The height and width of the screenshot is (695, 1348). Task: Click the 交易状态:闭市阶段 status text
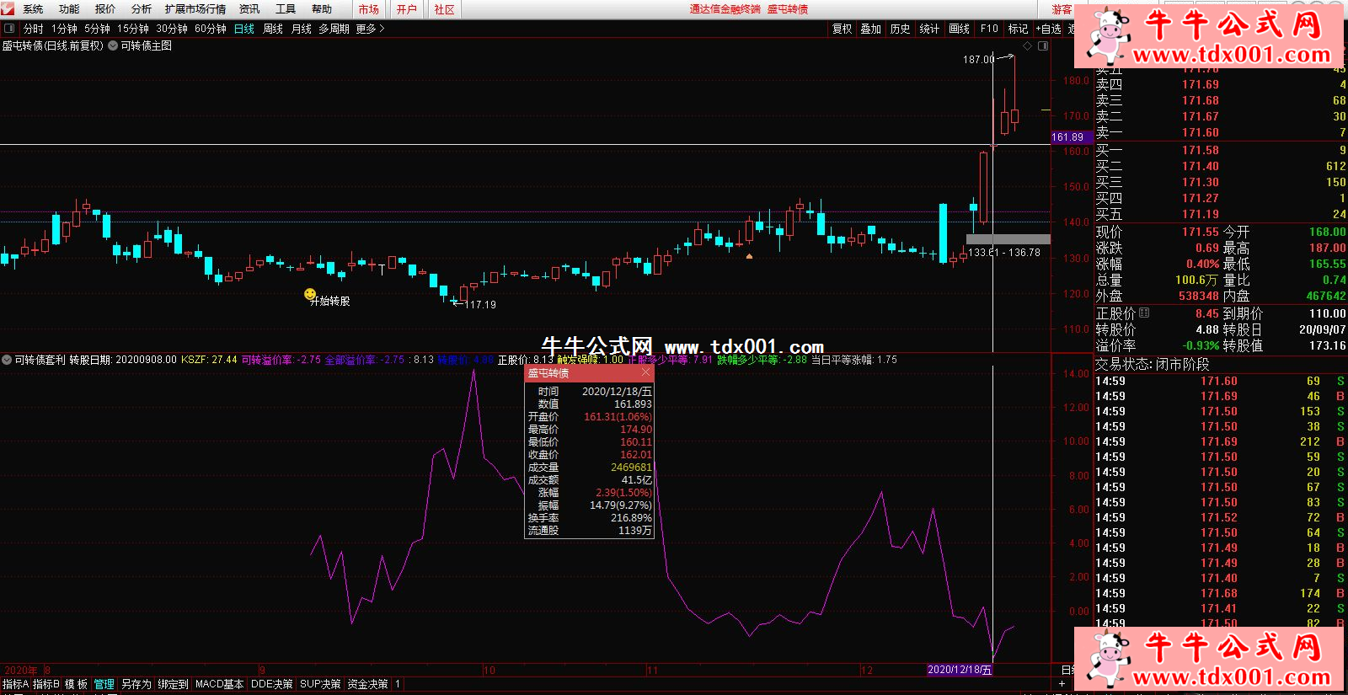[x=1153, y=364]
